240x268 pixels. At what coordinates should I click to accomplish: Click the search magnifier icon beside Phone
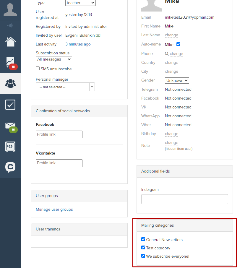167,54
